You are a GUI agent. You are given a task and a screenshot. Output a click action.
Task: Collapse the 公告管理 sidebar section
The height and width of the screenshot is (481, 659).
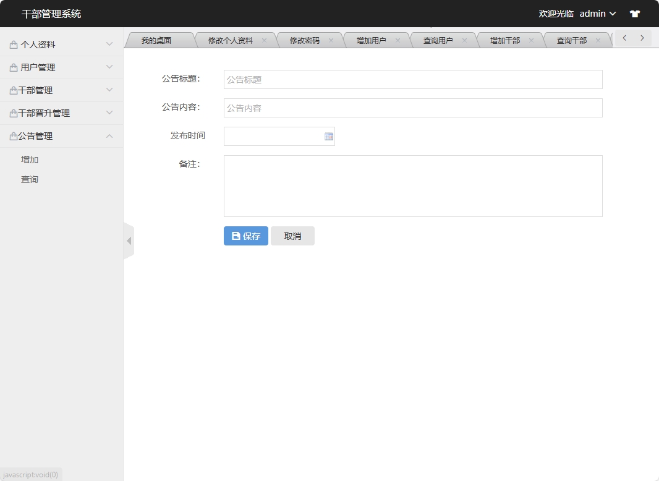[61, 136]
